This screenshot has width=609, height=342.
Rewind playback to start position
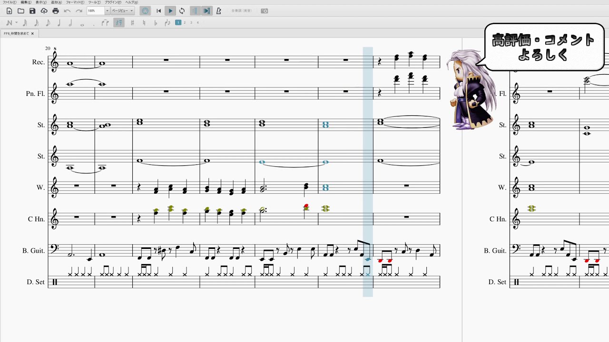pos(159,11)
